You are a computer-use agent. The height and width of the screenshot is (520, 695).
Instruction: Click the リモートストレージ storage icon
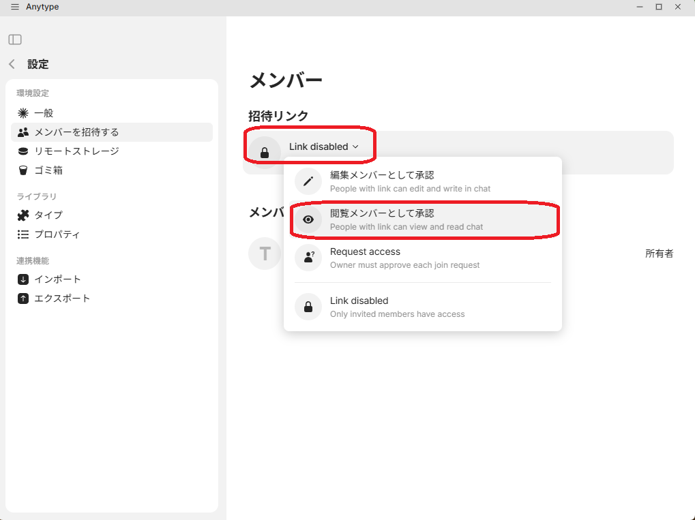pyautogui.click(x=23, y=151)
